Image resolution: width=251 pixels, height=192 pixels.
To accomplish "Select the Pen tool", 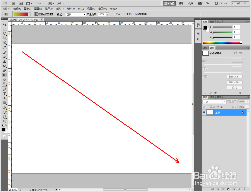I will (5, 89).
